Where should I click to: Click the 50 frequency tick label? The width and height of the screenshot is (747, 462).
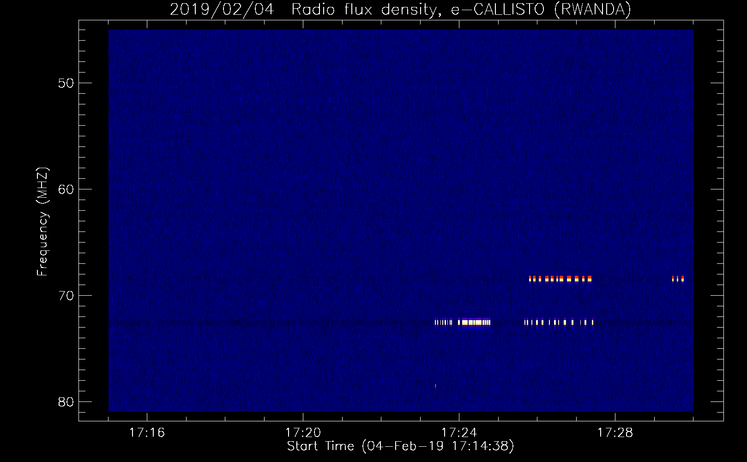(66, 83)
